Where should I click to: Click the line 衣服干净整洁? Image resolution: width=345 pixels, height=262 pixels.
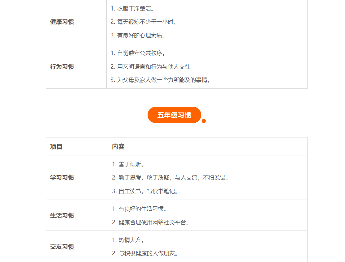pos(132,9)
